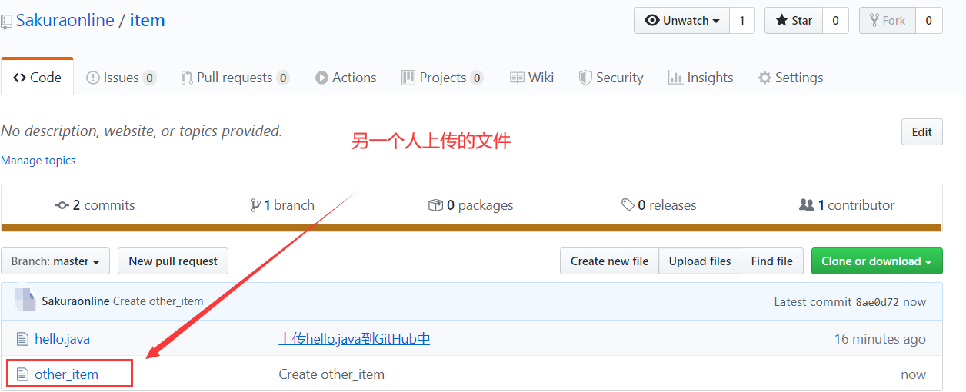The height and width of the screenshot is (392, 966).
Task: Switch to the Code tab
Action: point(37,78)
